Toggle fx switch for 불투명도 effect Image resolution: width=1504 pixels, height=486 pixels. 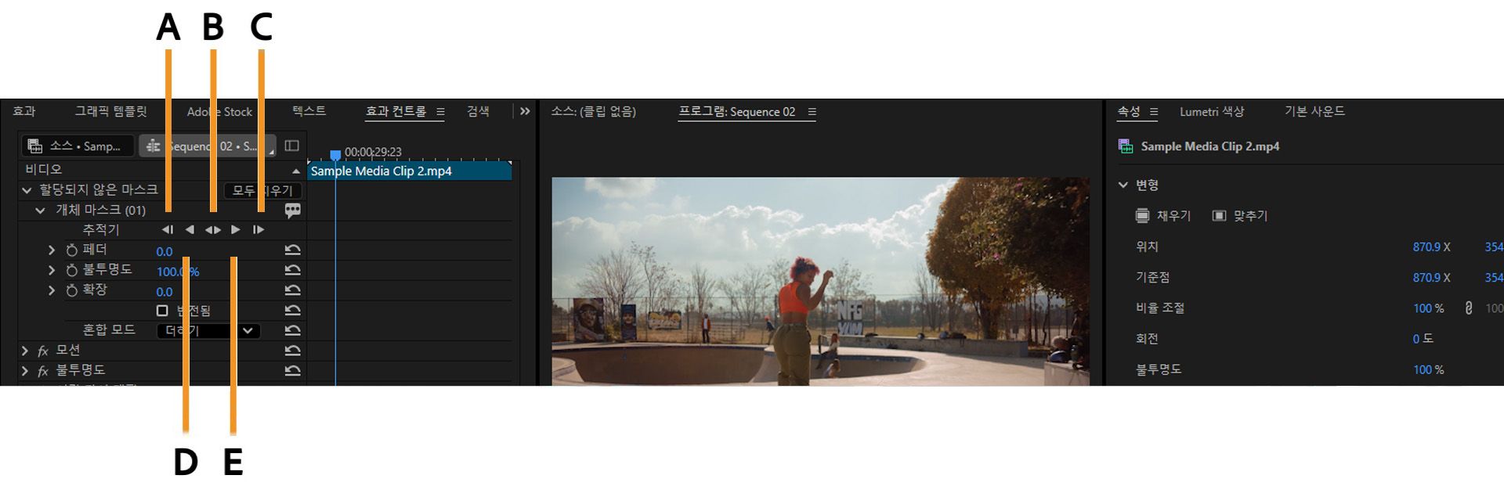click(43, 371)
